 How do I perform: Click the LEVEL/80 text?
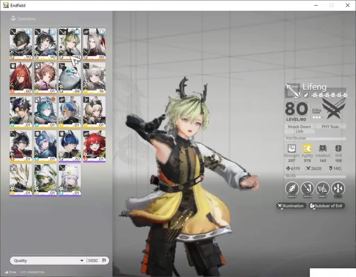tap(296, 119)
